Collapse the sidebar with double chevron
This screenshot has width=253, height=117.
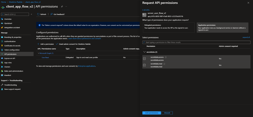tap(31, 14)
